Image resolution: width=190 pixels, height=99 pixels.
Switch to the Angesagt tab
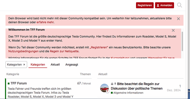tap(72, 65)
